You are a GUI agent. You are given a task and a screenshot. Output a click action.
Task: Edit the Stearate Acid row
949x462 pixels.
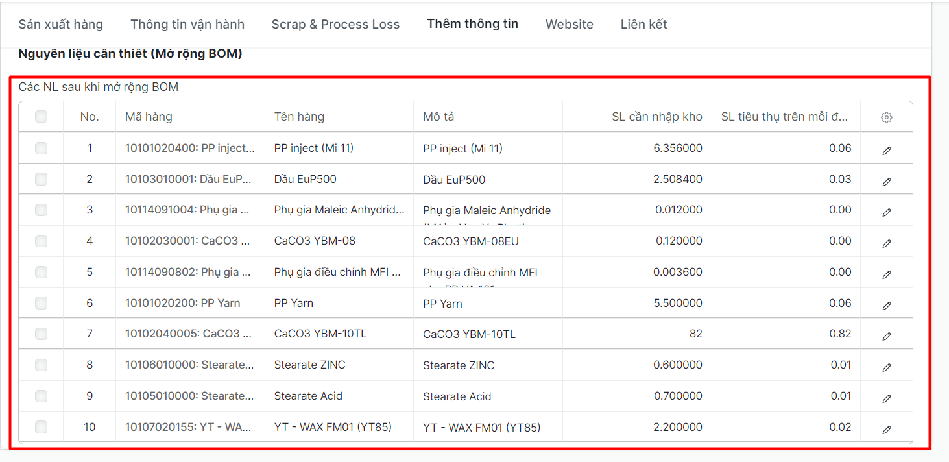click(x=886, y=398)
